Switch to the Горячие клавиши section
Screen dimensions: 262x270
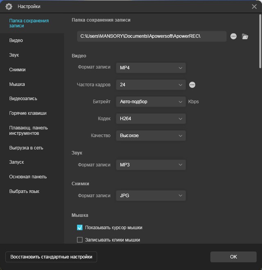pyautogui.click(x=28, y=113)
